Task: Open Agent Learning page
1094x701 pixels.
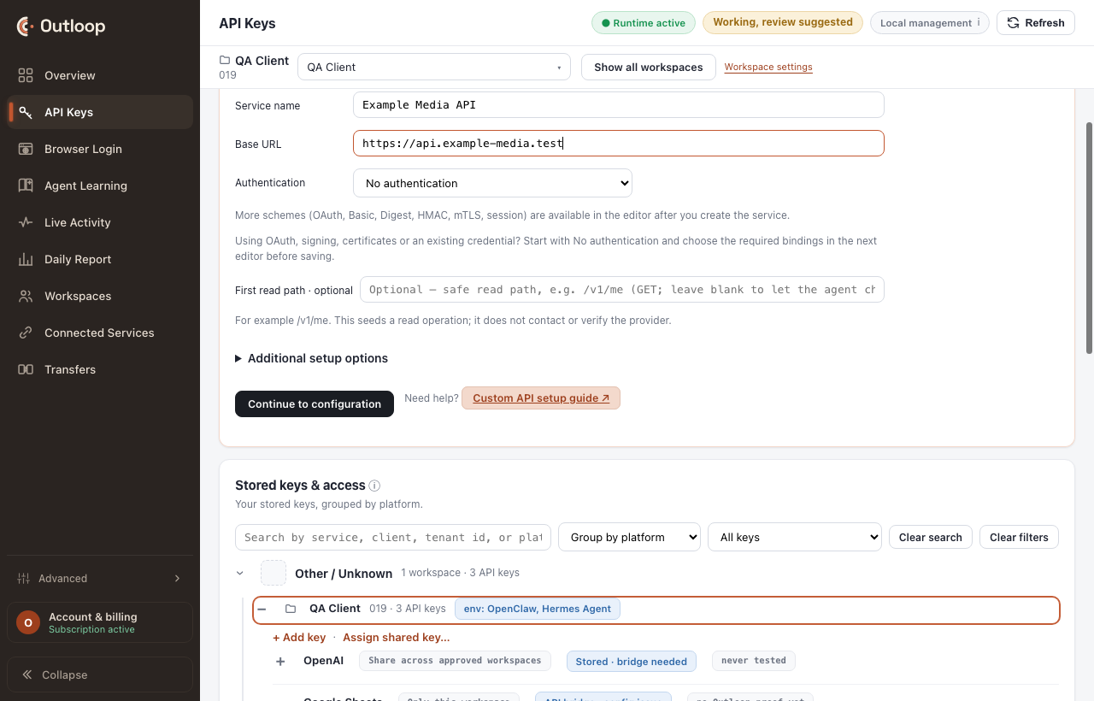Action: click(100, 186)
